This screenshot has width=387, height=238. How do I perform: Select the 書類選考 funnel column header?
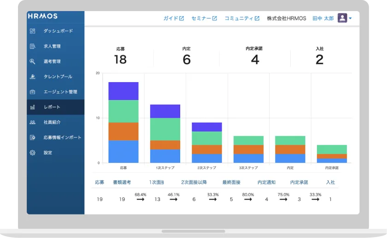click(x=122, y=182)
